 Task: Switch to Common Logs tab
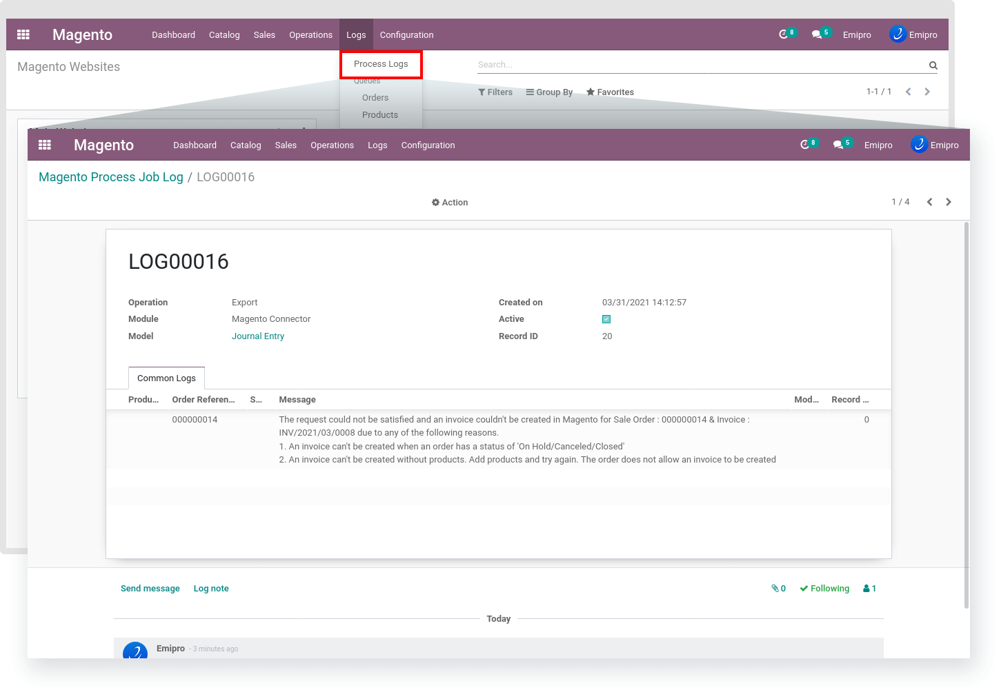tap(166, 378)
